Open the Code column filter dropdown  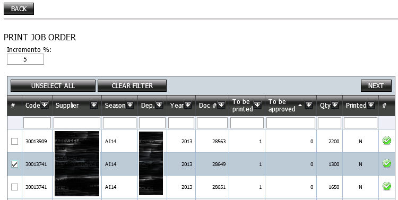point(45,105)
